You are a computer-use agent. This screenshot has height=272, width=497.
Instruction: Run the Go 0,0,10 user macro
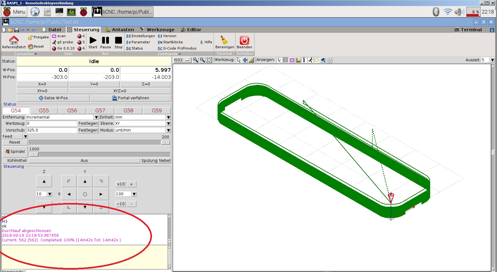coord(63,48)
